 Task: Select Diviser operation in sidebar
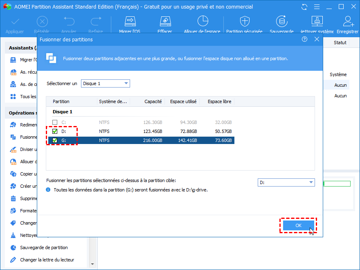pyautogui.click(x=23, y=149)
